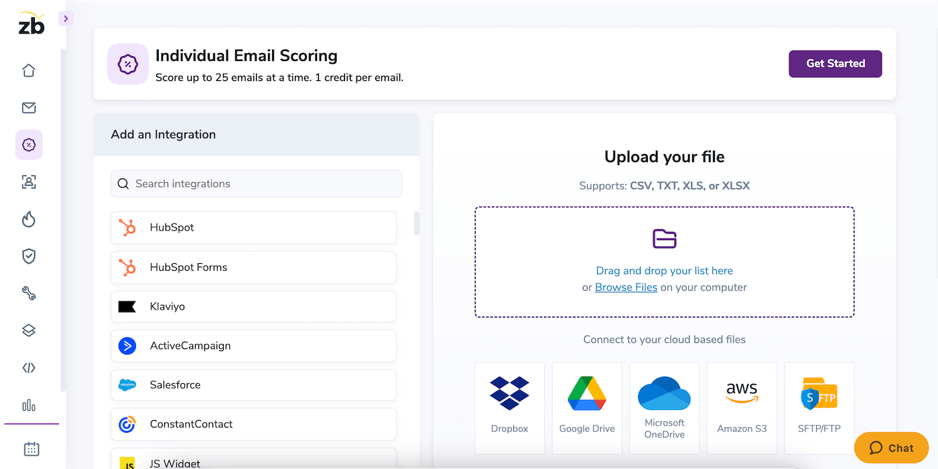Viewport: 938px width, 469px height.
Task: Open the Home icon in sidebar
Action: (x=29, y=70)
